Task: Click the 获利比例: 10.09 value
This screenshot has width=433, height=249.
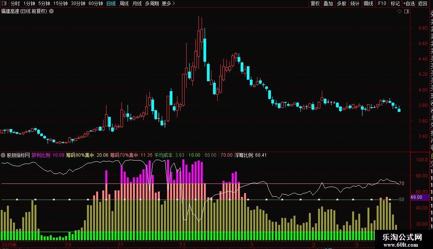Action: click(x=48, y=155)
